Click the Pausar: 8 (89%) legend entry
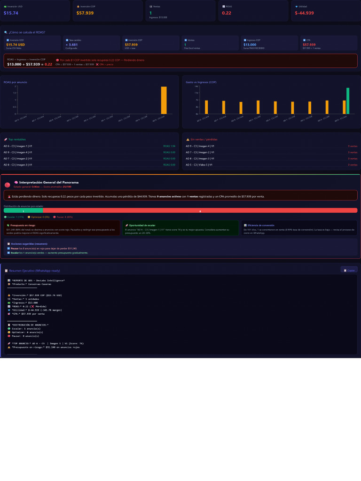This screenshot has width=361, height=481. pyautogui.click(x=63, y=217)
